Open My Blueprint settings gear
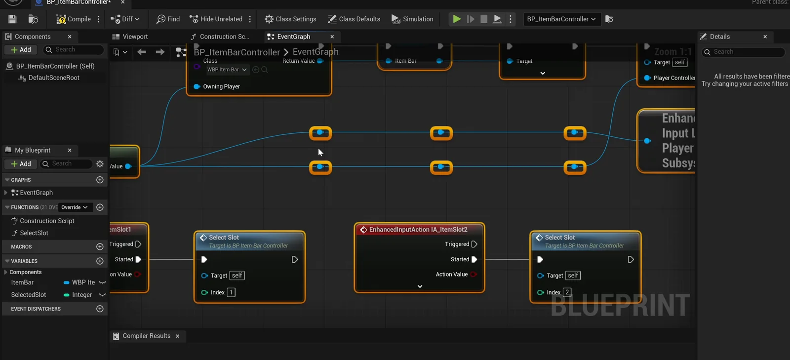Image resolution: width=790 pixels, height=360 pixels. tap(100, 164)
